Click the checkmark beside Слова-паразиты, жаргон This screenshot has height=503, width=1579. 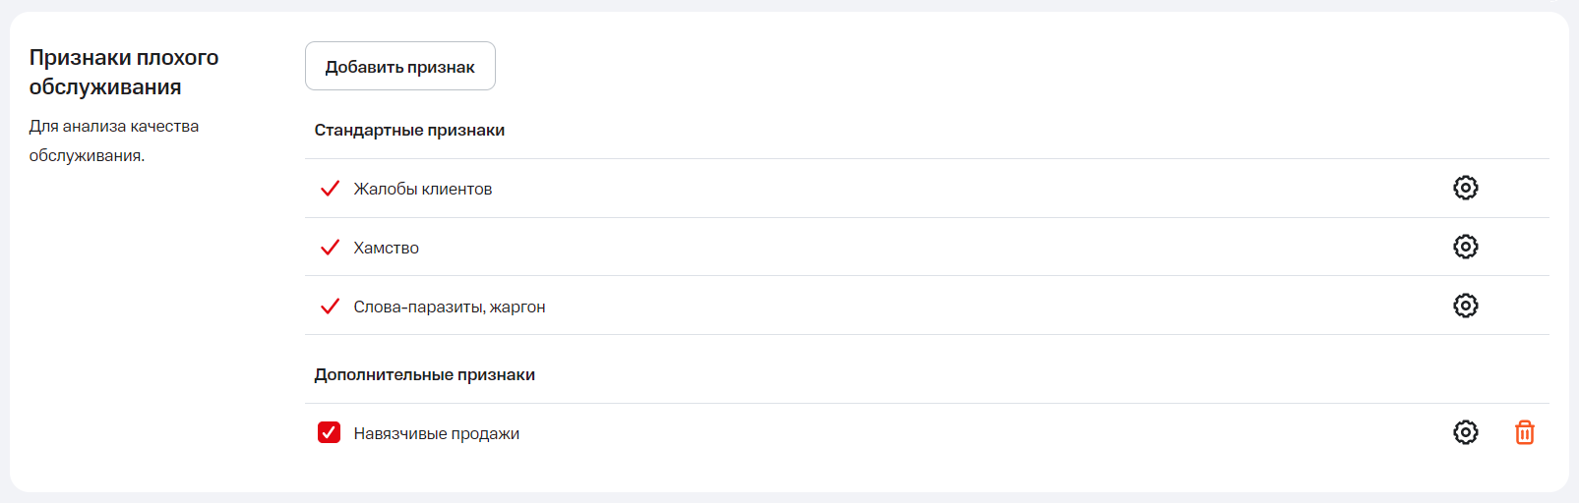click(330, 307)
